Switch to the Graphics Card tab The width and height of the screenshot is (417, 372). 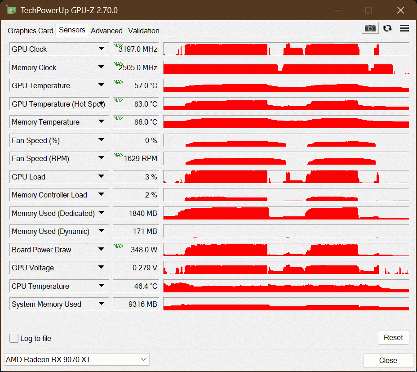point(30,31)
